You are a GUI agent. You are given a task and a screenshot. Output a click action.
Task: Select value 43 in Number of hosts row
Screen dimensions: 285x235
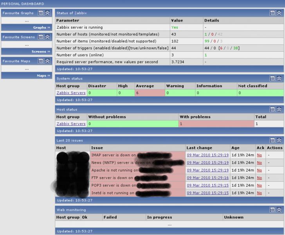pos(173,34)
